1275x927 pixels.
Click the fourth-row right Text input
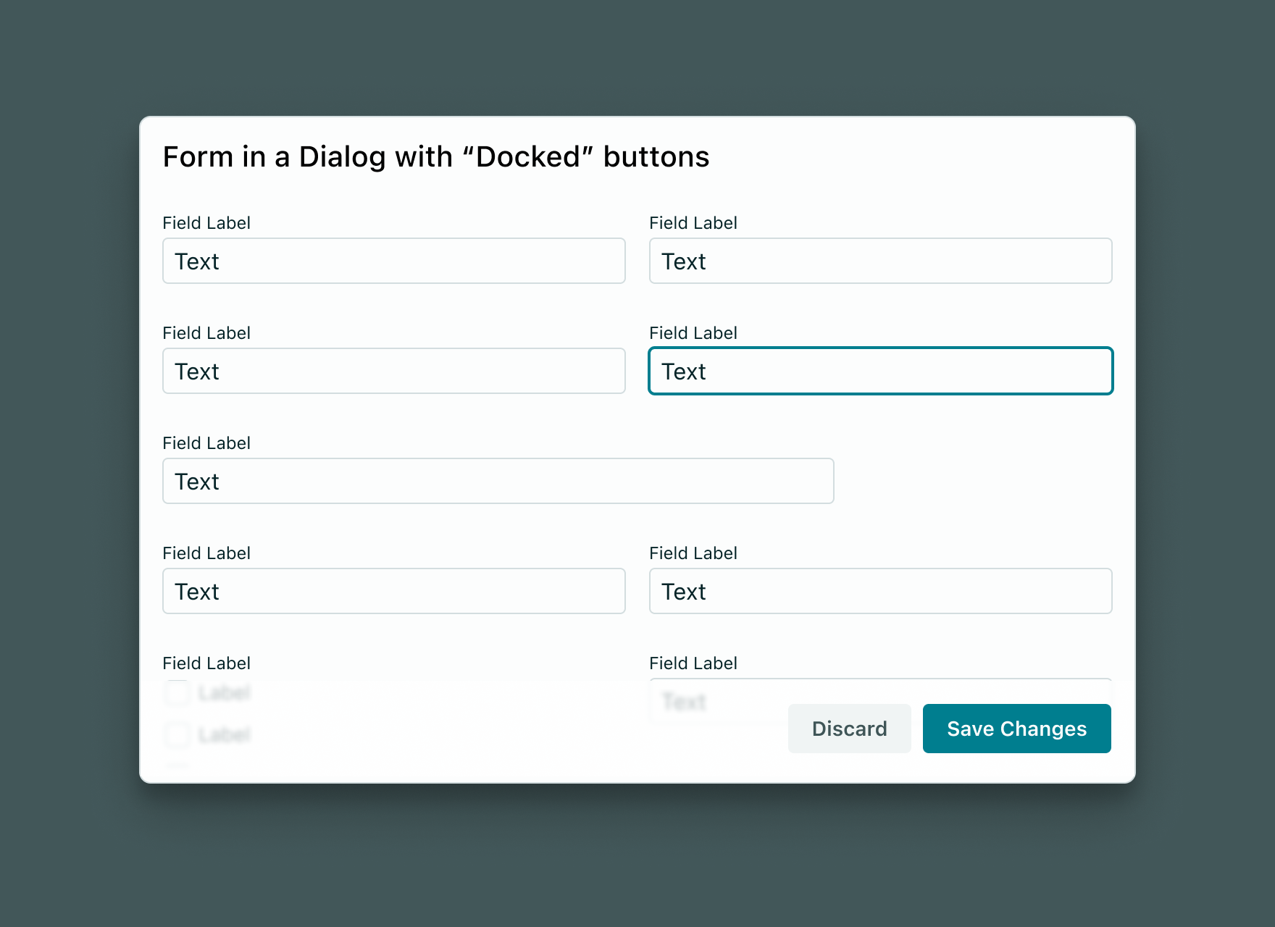[x=880, y=591]
